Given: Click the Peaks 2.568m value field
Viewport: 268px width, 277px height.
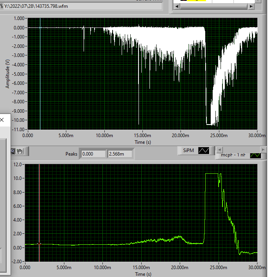Looking at the screenshot, I should point(120,154).
